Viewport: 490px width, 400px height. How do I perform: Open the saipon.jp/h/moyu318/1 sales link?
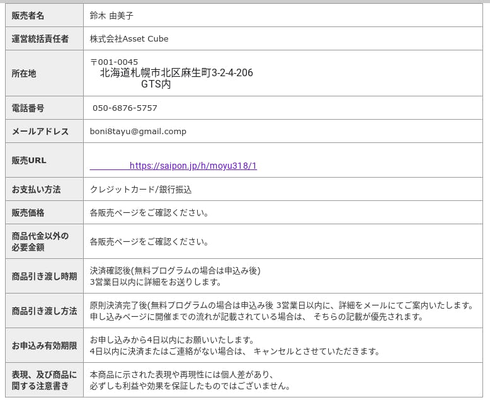(193, 166)
